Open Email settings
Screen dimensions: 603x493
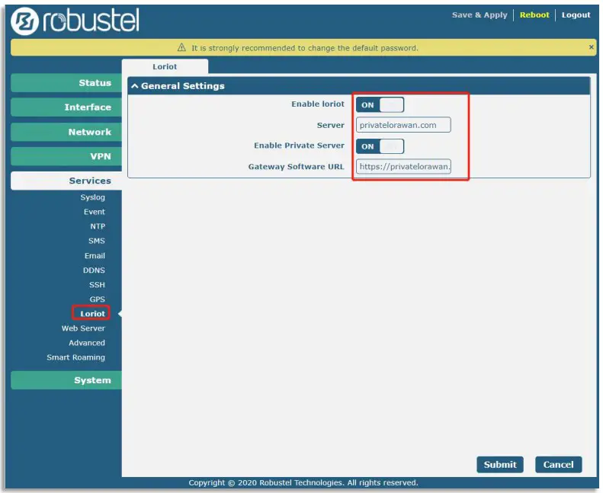coord(95,255)
